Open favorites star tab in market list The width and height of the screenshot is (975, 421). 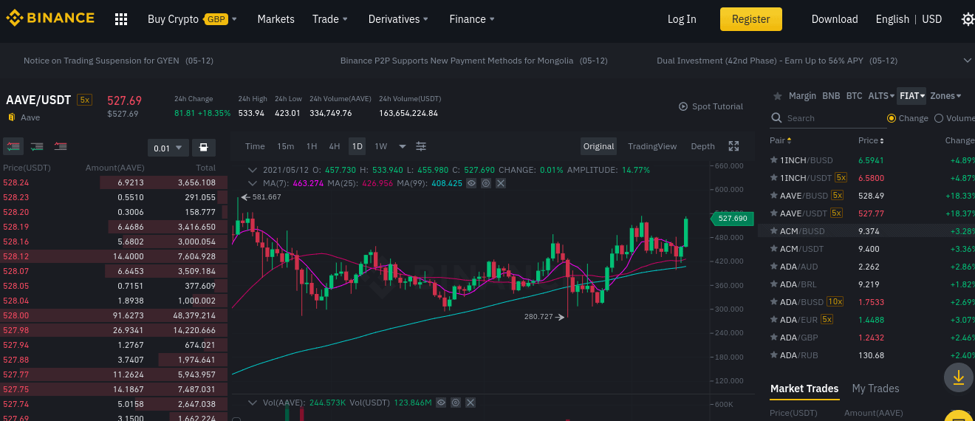pos(777,96)
